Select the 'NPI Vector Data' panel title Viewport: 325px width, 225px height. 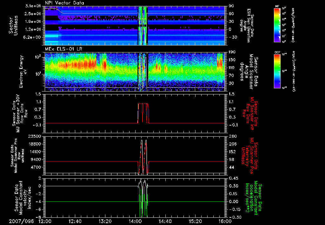coord(64,3)
